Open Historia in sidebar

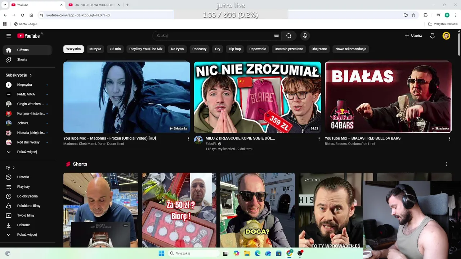(28, 177)
